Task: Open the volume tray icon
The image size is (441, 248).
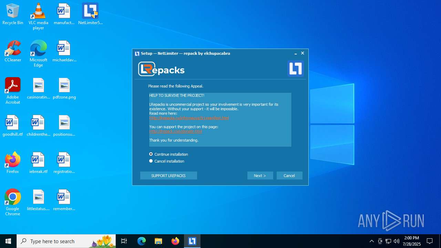Action: (397, 241)
